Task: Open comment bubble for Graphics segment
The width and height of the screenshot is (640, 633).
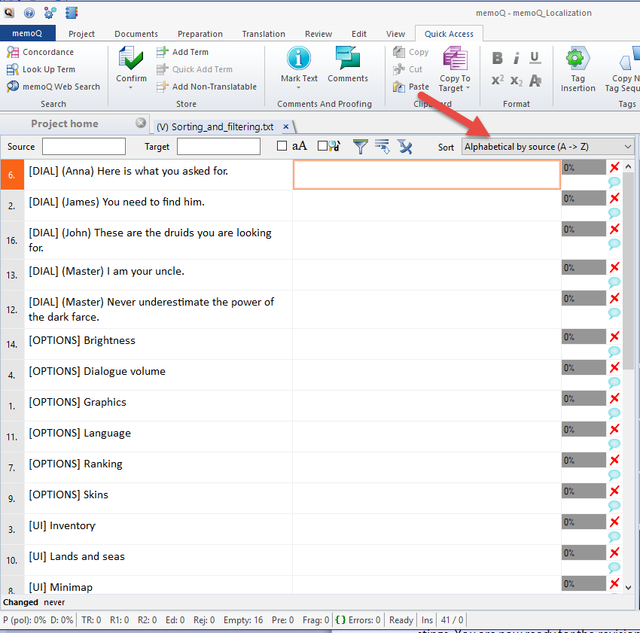Action: [x=614, y=413]
